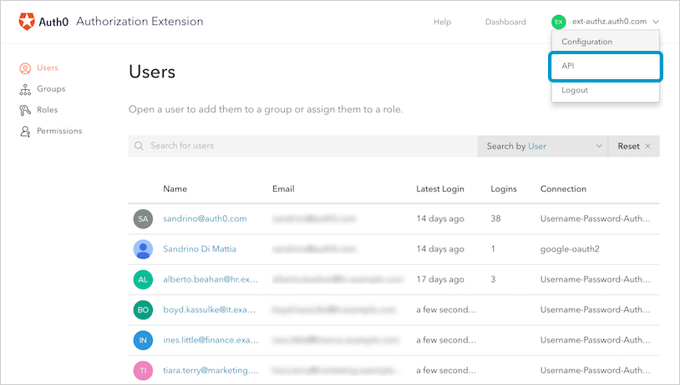Open user boyd.kassulke@it.exa...

point(209,310)
